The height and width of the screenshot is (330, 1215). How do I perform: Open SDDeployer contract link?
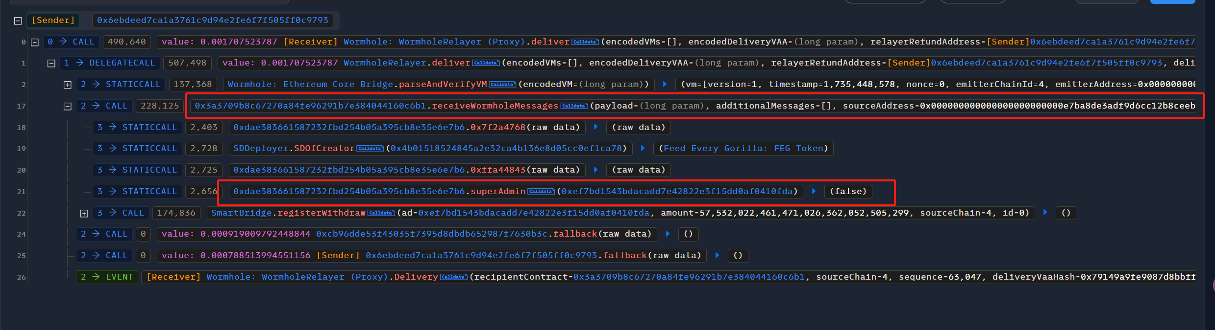pyautogui.click(x=261, y=149)
